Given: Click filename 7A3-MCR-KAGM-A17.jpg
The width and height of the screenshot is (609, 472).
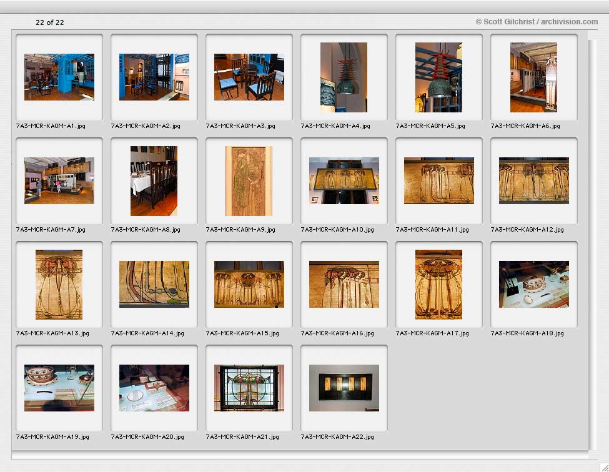Looking at the screenshot, I should pyautogui.click(x=432, y=333).
